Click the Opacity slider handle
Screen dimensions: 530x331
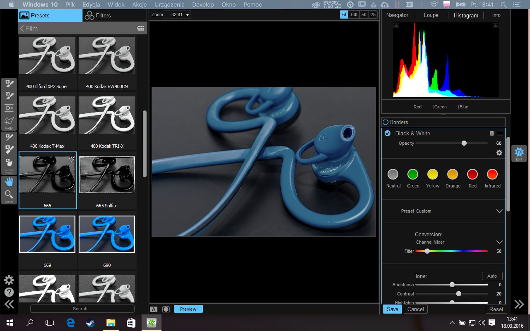pos(464,143)
